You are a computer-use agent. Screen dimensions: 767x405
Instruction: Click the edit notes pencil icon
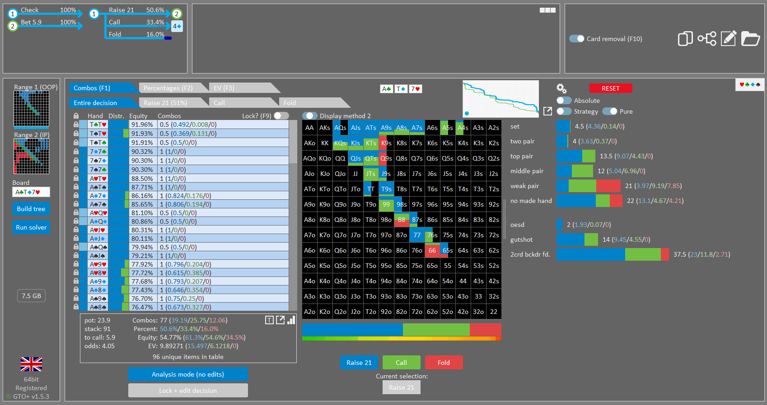pos(729,38)
